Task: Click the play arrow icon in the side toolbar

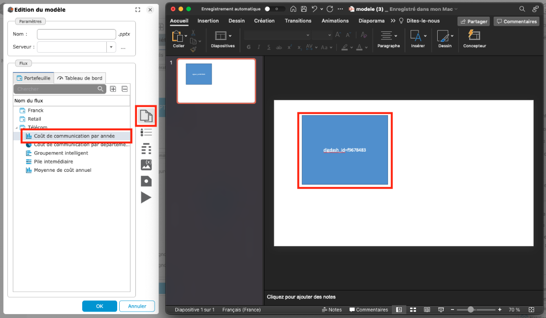Action: coord(146,197)
